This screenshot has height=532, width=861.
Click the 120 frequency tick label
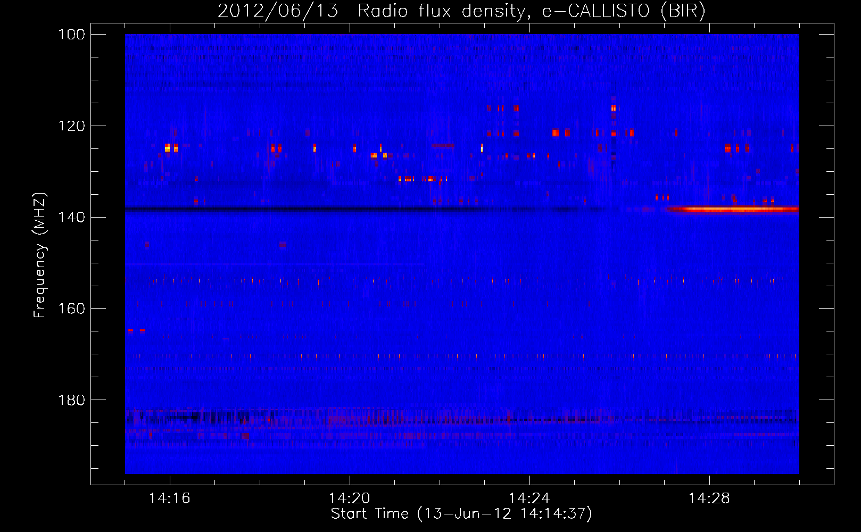[72, 126]
